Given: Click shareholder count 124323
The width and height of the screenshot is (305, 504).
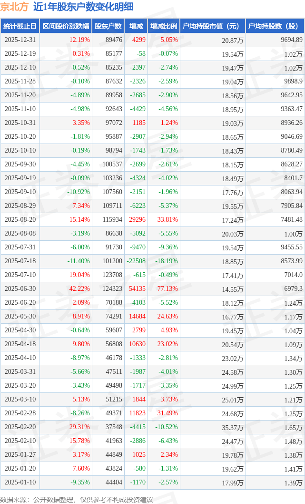Looking at the screenshot, I should [x=111, y=289].
